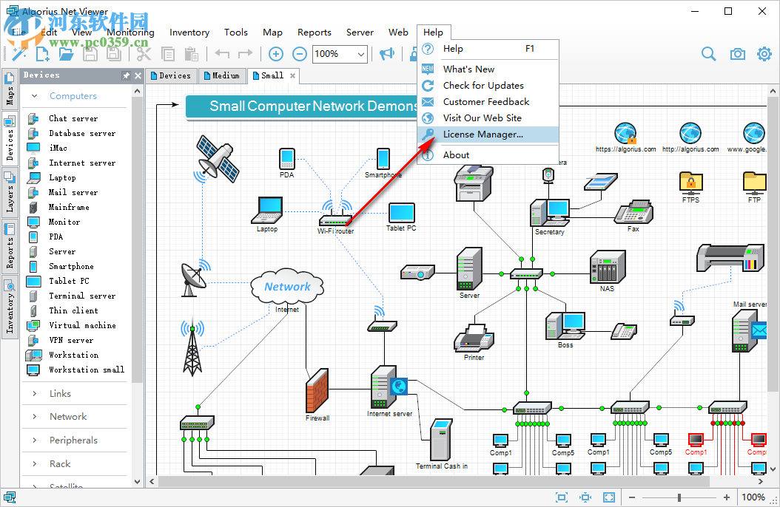Undo last action with the back arrow icon
Viewport: 780px width, 507px height.
[x=222, y=54]
